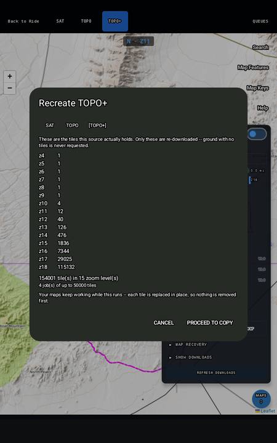
Task: Click the z10 row showing 4 tiles
Action: [x=50, y=204]
